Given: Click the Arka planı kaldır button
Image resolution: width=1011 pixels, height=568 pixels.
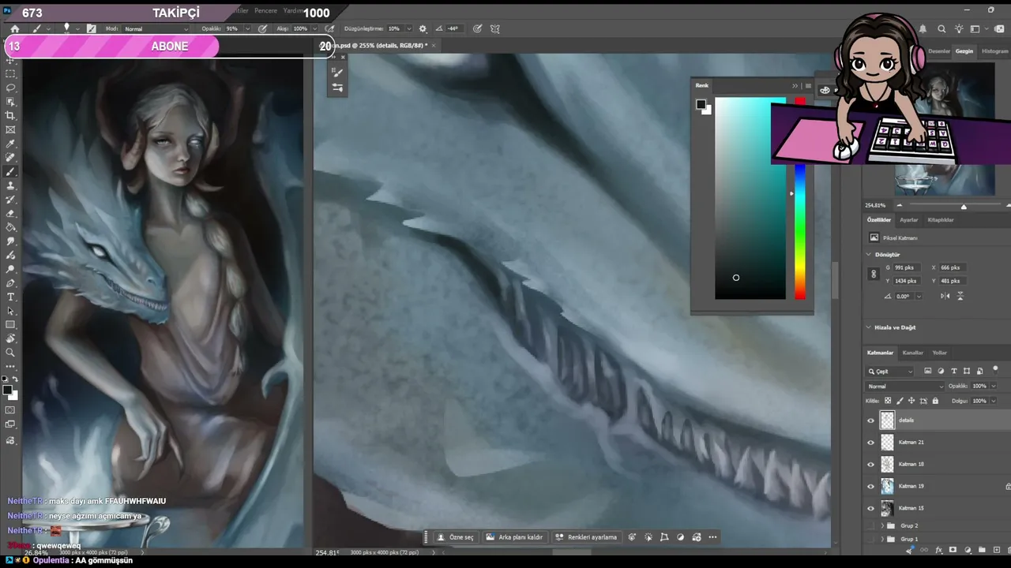Looking at the screenshot, I should click(x=514, y=537).
